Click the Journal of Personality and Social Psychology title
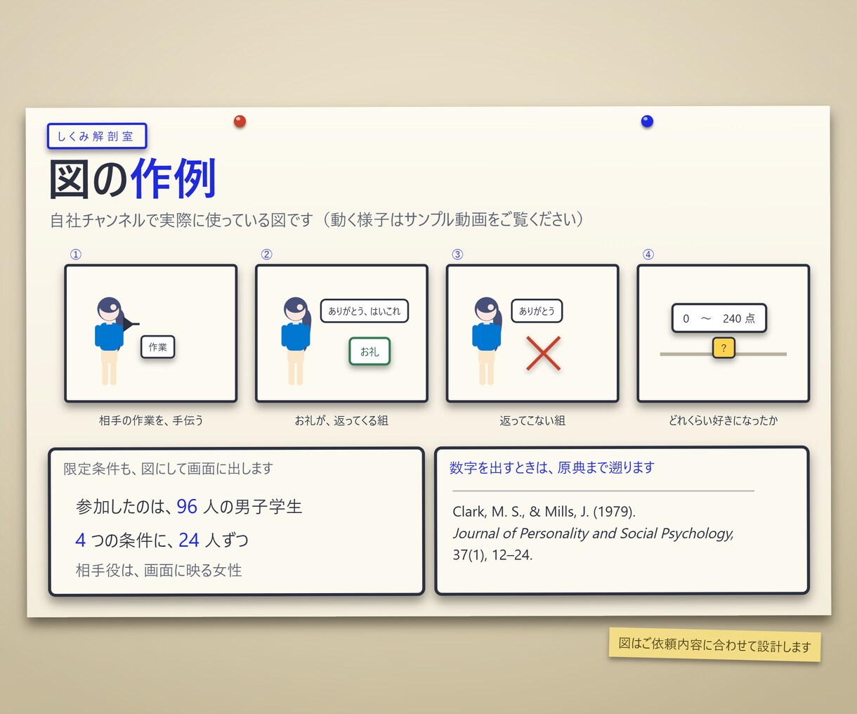 594,533
